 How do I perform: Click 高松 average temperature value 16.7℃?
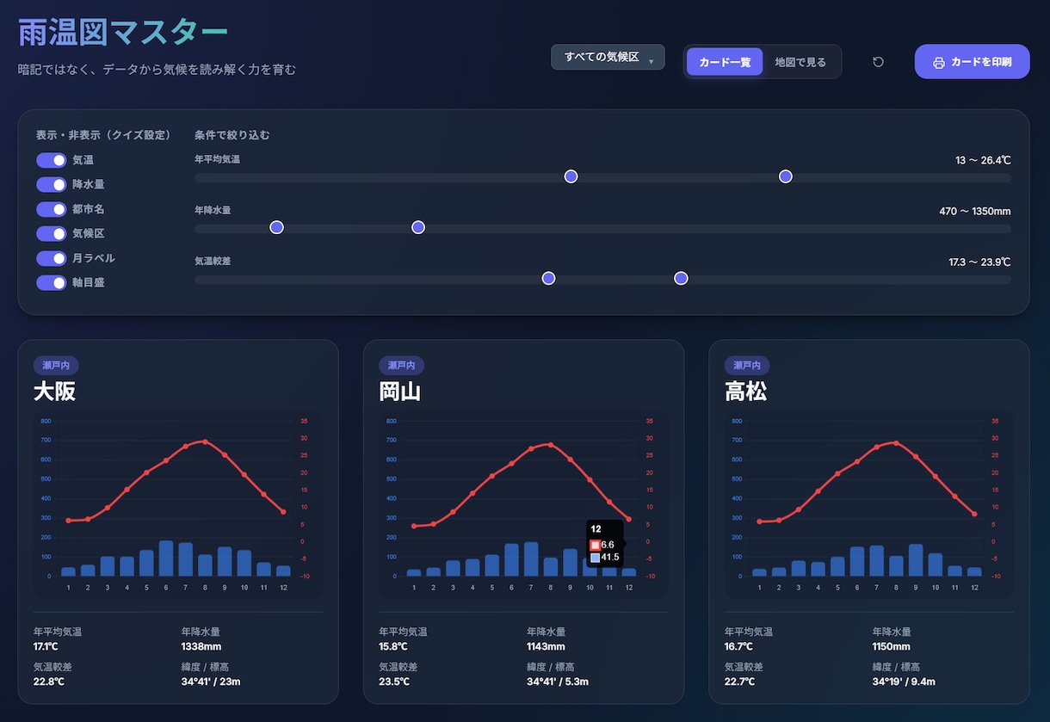pos(739,646)
